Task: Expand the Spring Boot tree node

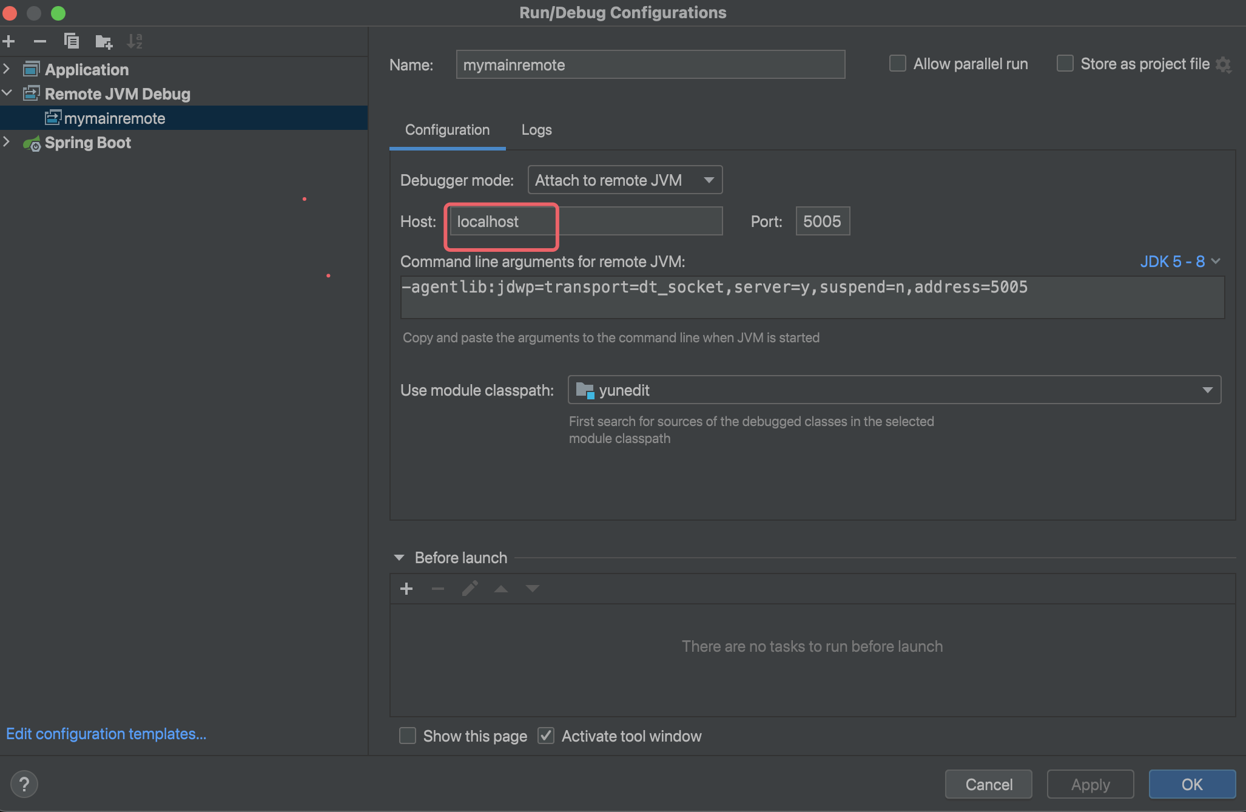Action: 7,142
